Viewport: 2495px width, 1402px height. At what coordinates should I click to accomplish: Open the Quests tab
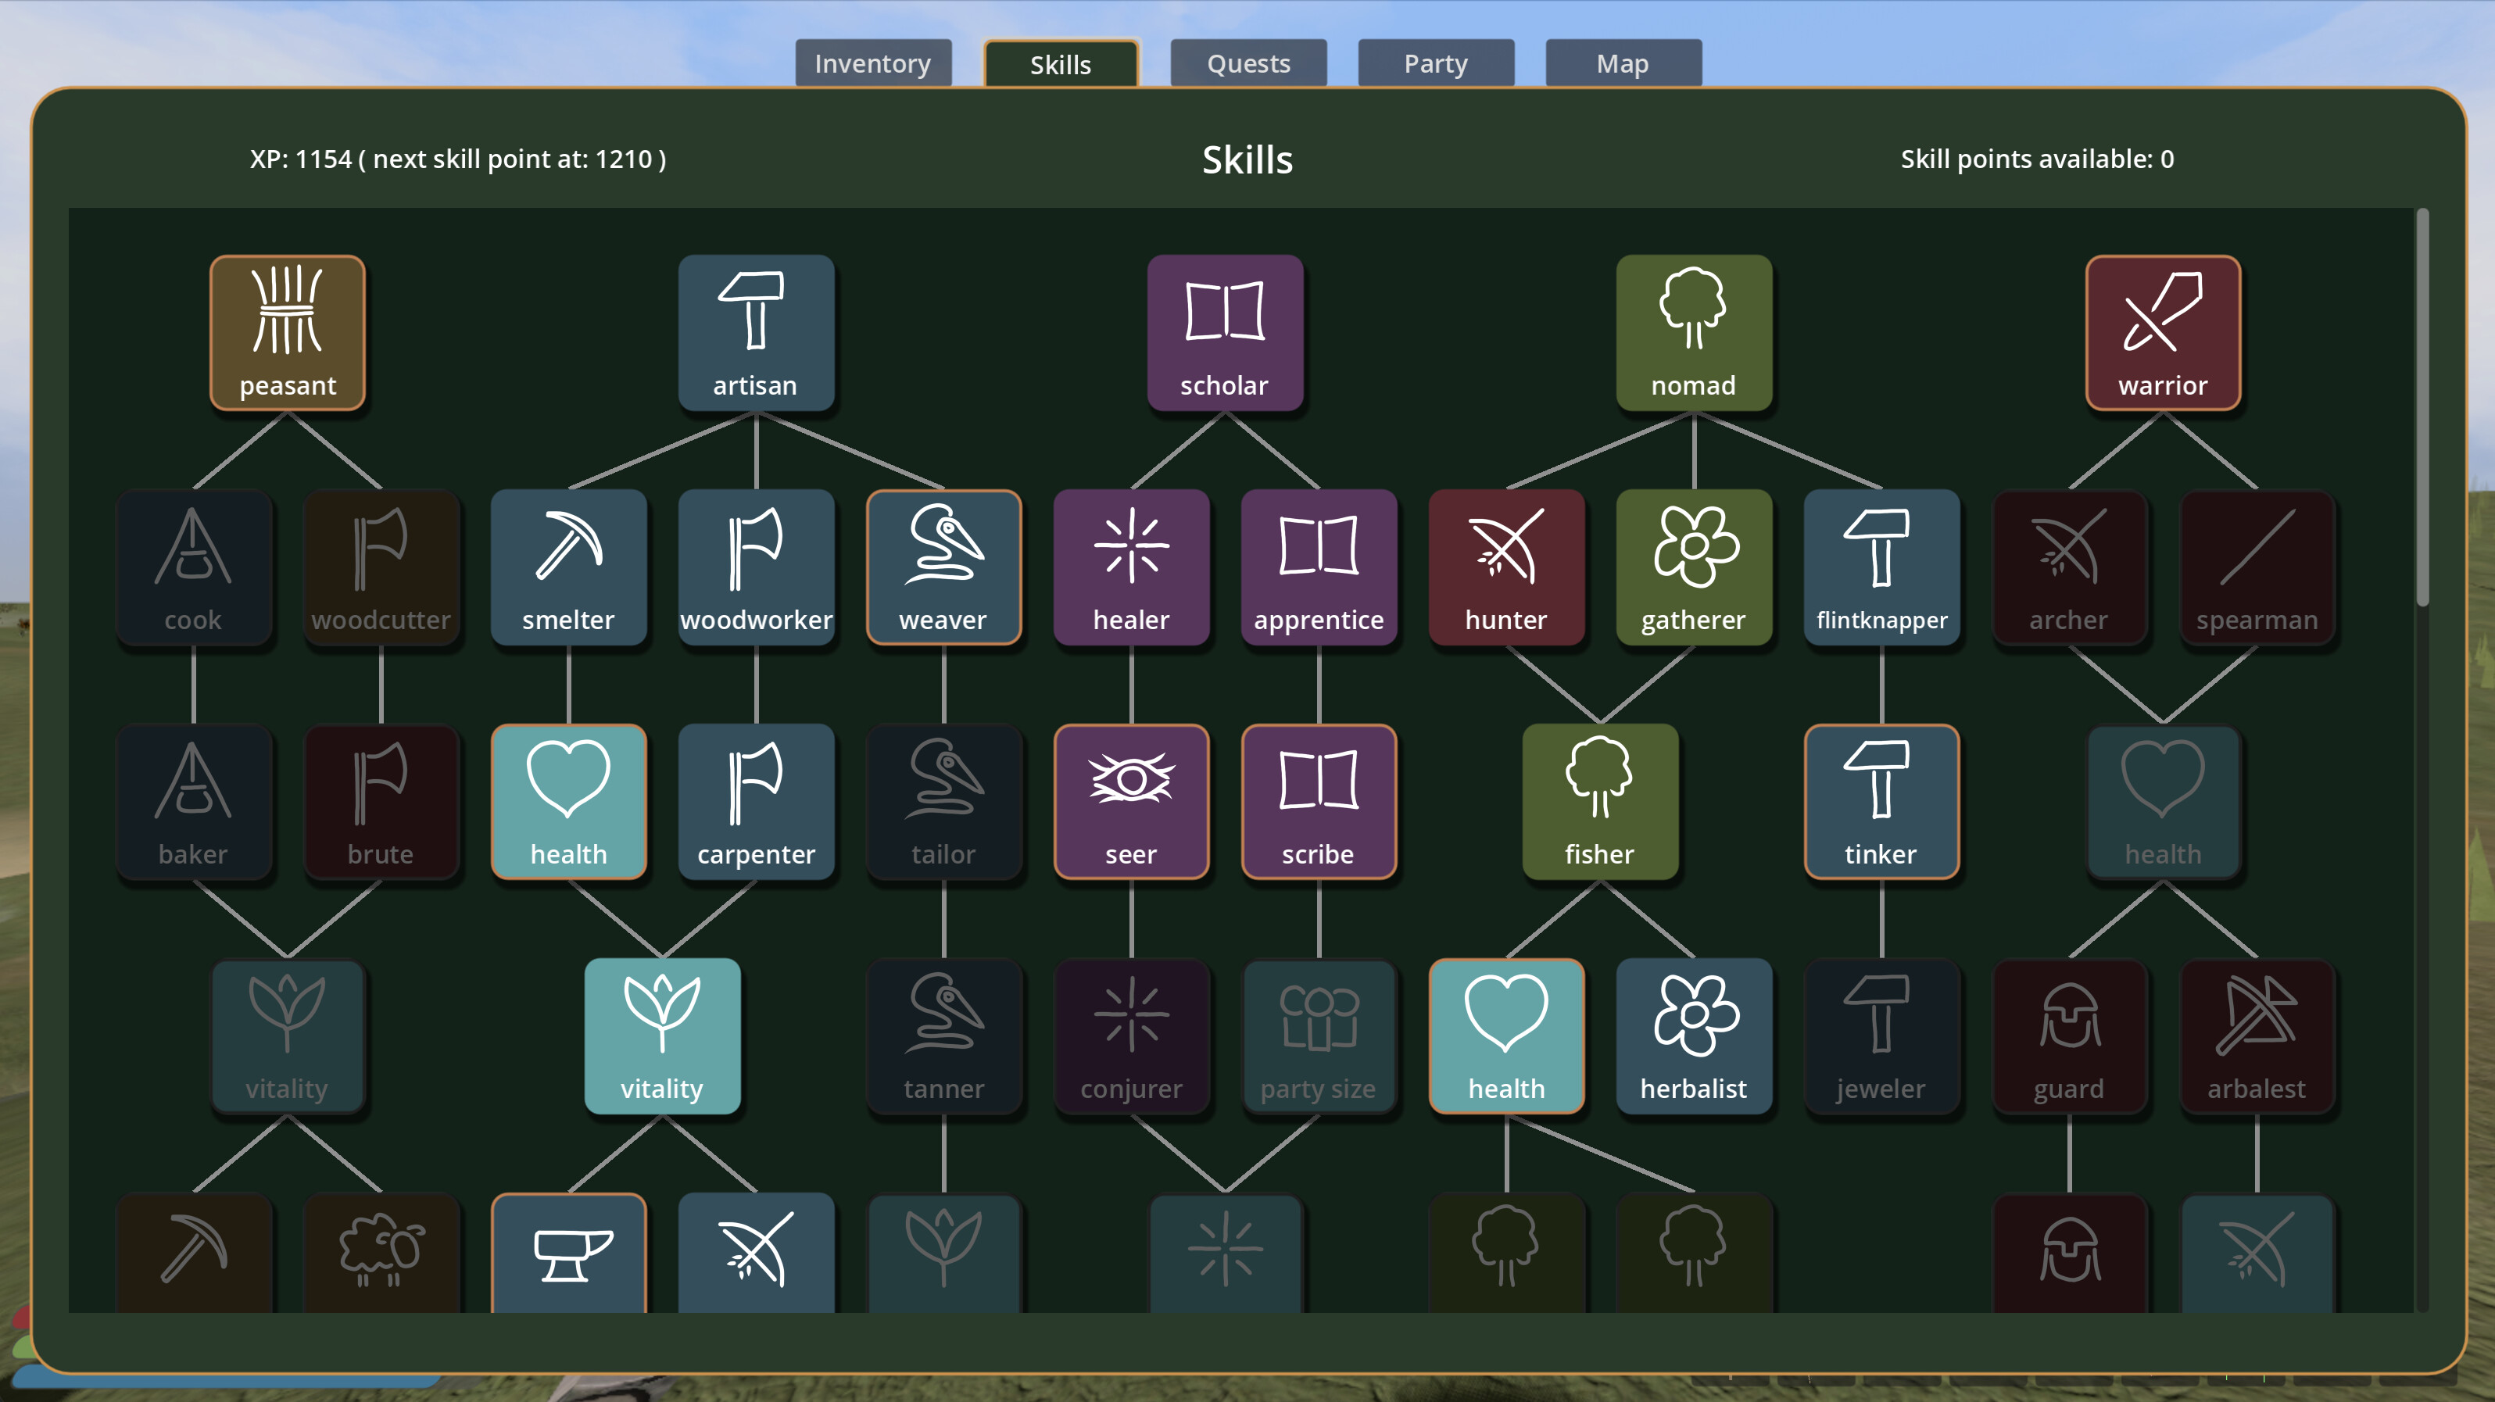pyautogui.click(x=1247, y=64)
